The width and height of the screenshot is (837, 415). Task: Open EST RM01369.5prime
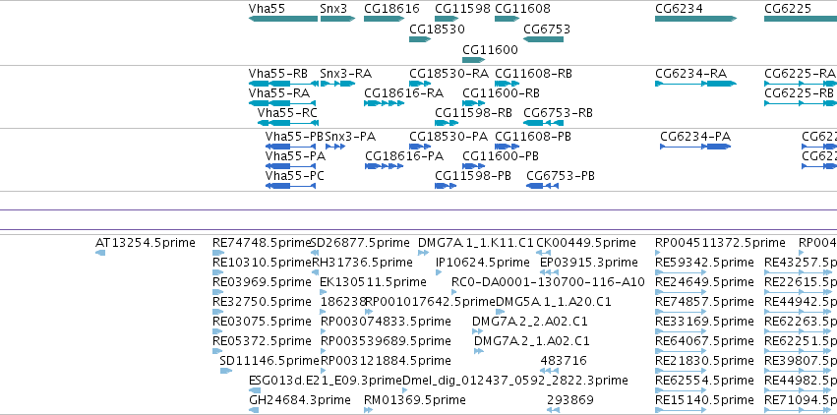(x=368, y=410)
